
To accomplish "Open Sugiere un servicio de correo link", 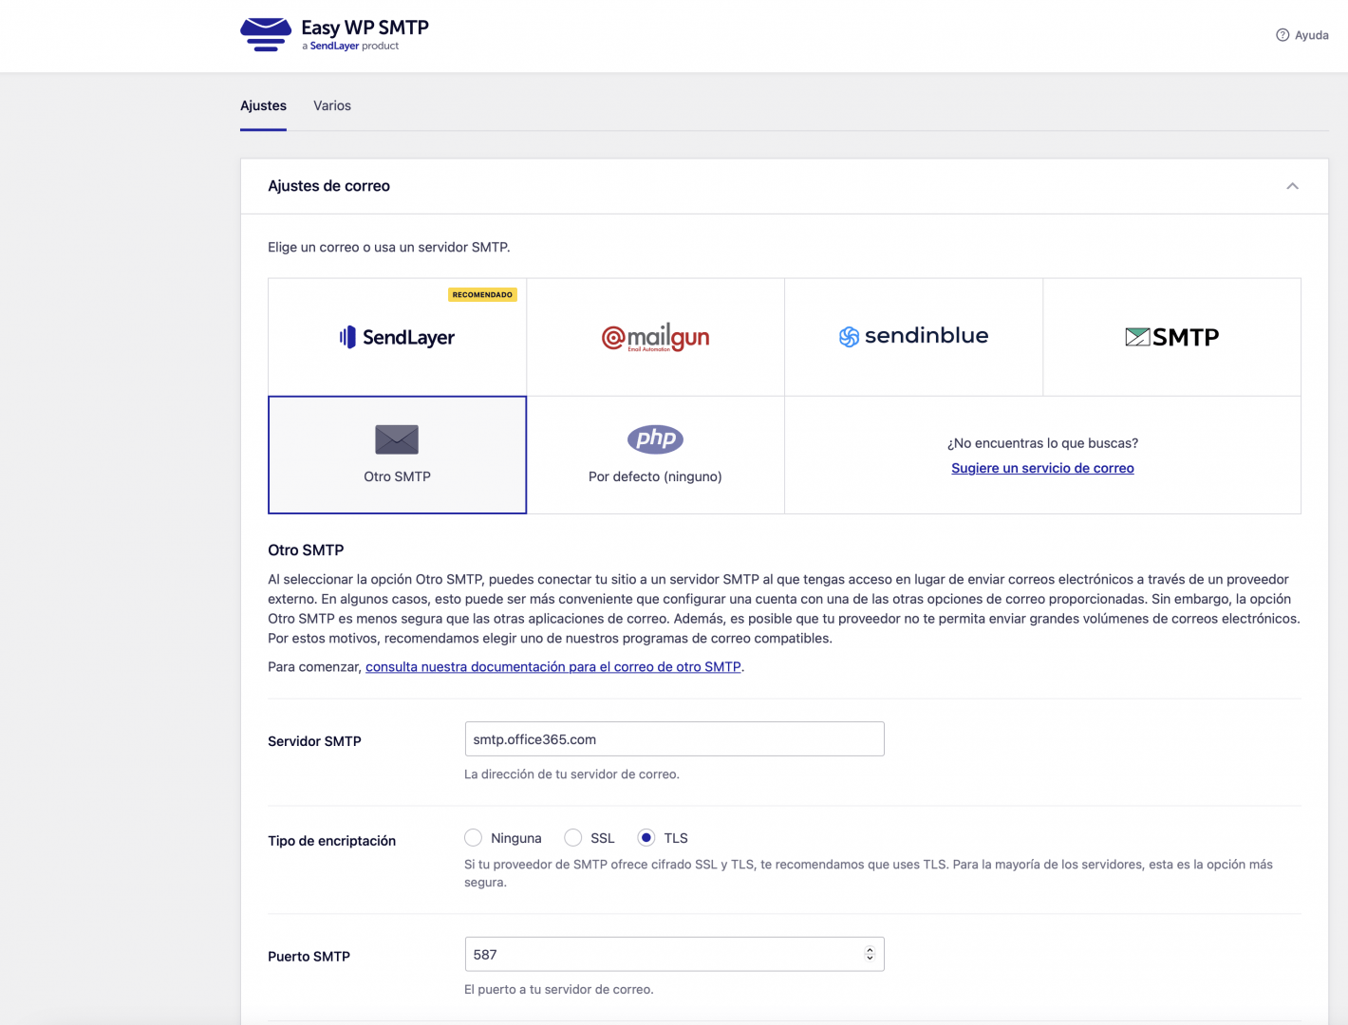I will tap(1042, 468).
